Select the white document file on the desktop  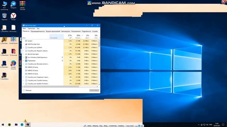(13, 28)
